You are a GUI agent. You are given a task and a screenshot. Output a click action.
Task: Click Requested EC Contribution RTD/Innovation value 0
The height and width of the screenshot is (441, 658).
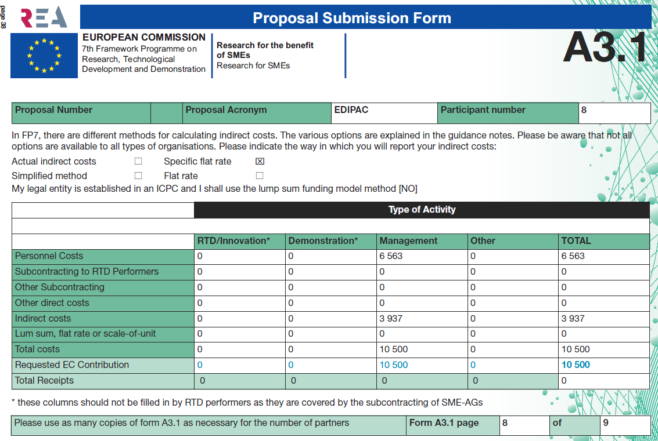200,365
